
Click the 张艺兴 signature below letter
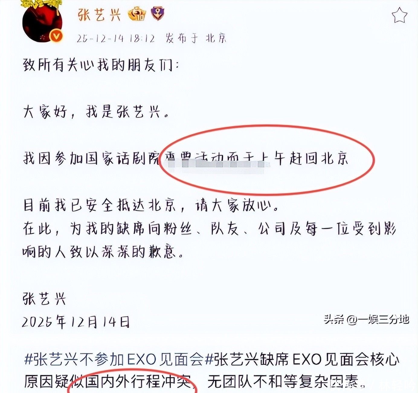coord(44,299)
